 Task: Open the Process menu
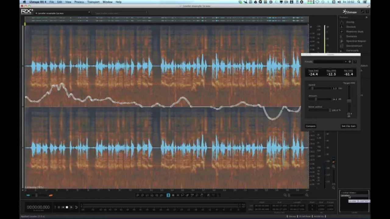[x=79, y=2]
